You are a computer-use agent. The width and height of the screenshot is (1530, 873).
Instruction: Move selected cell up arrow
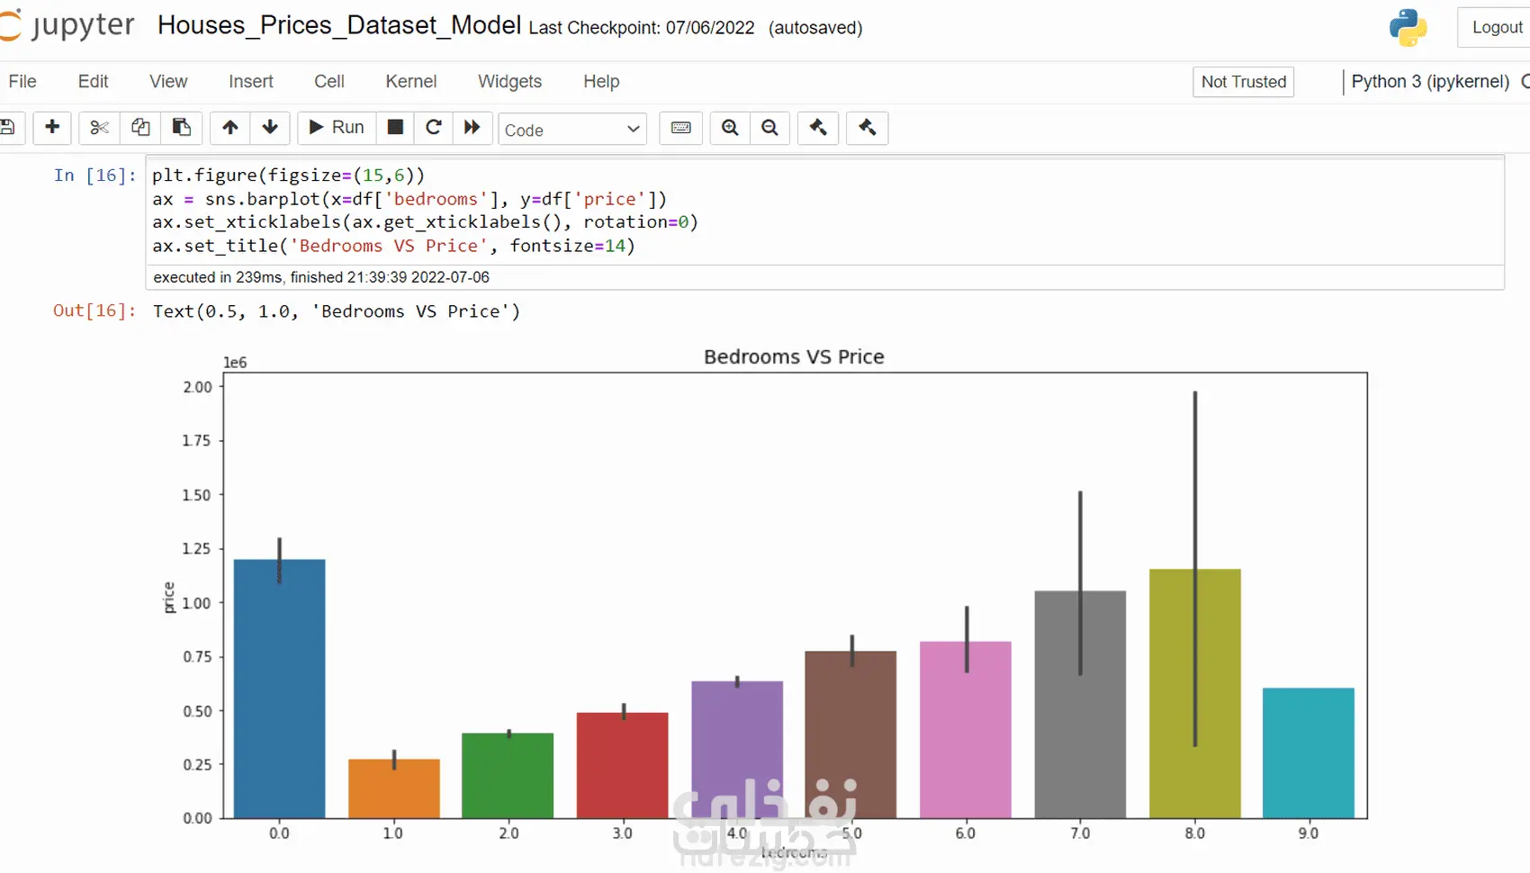(230, 128)
